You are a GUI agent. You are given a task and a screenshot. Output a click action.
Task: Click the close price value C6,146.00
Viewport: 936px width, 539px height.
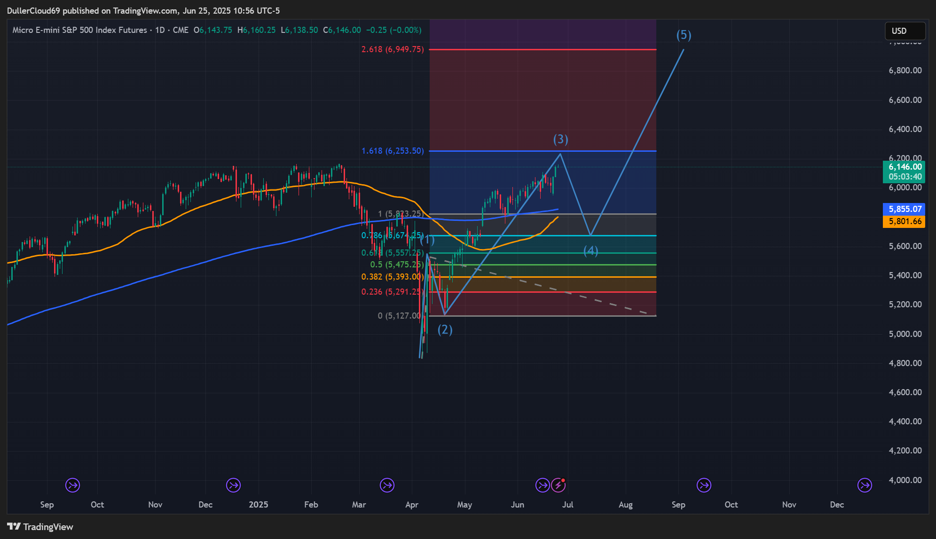tap(342, 30)
